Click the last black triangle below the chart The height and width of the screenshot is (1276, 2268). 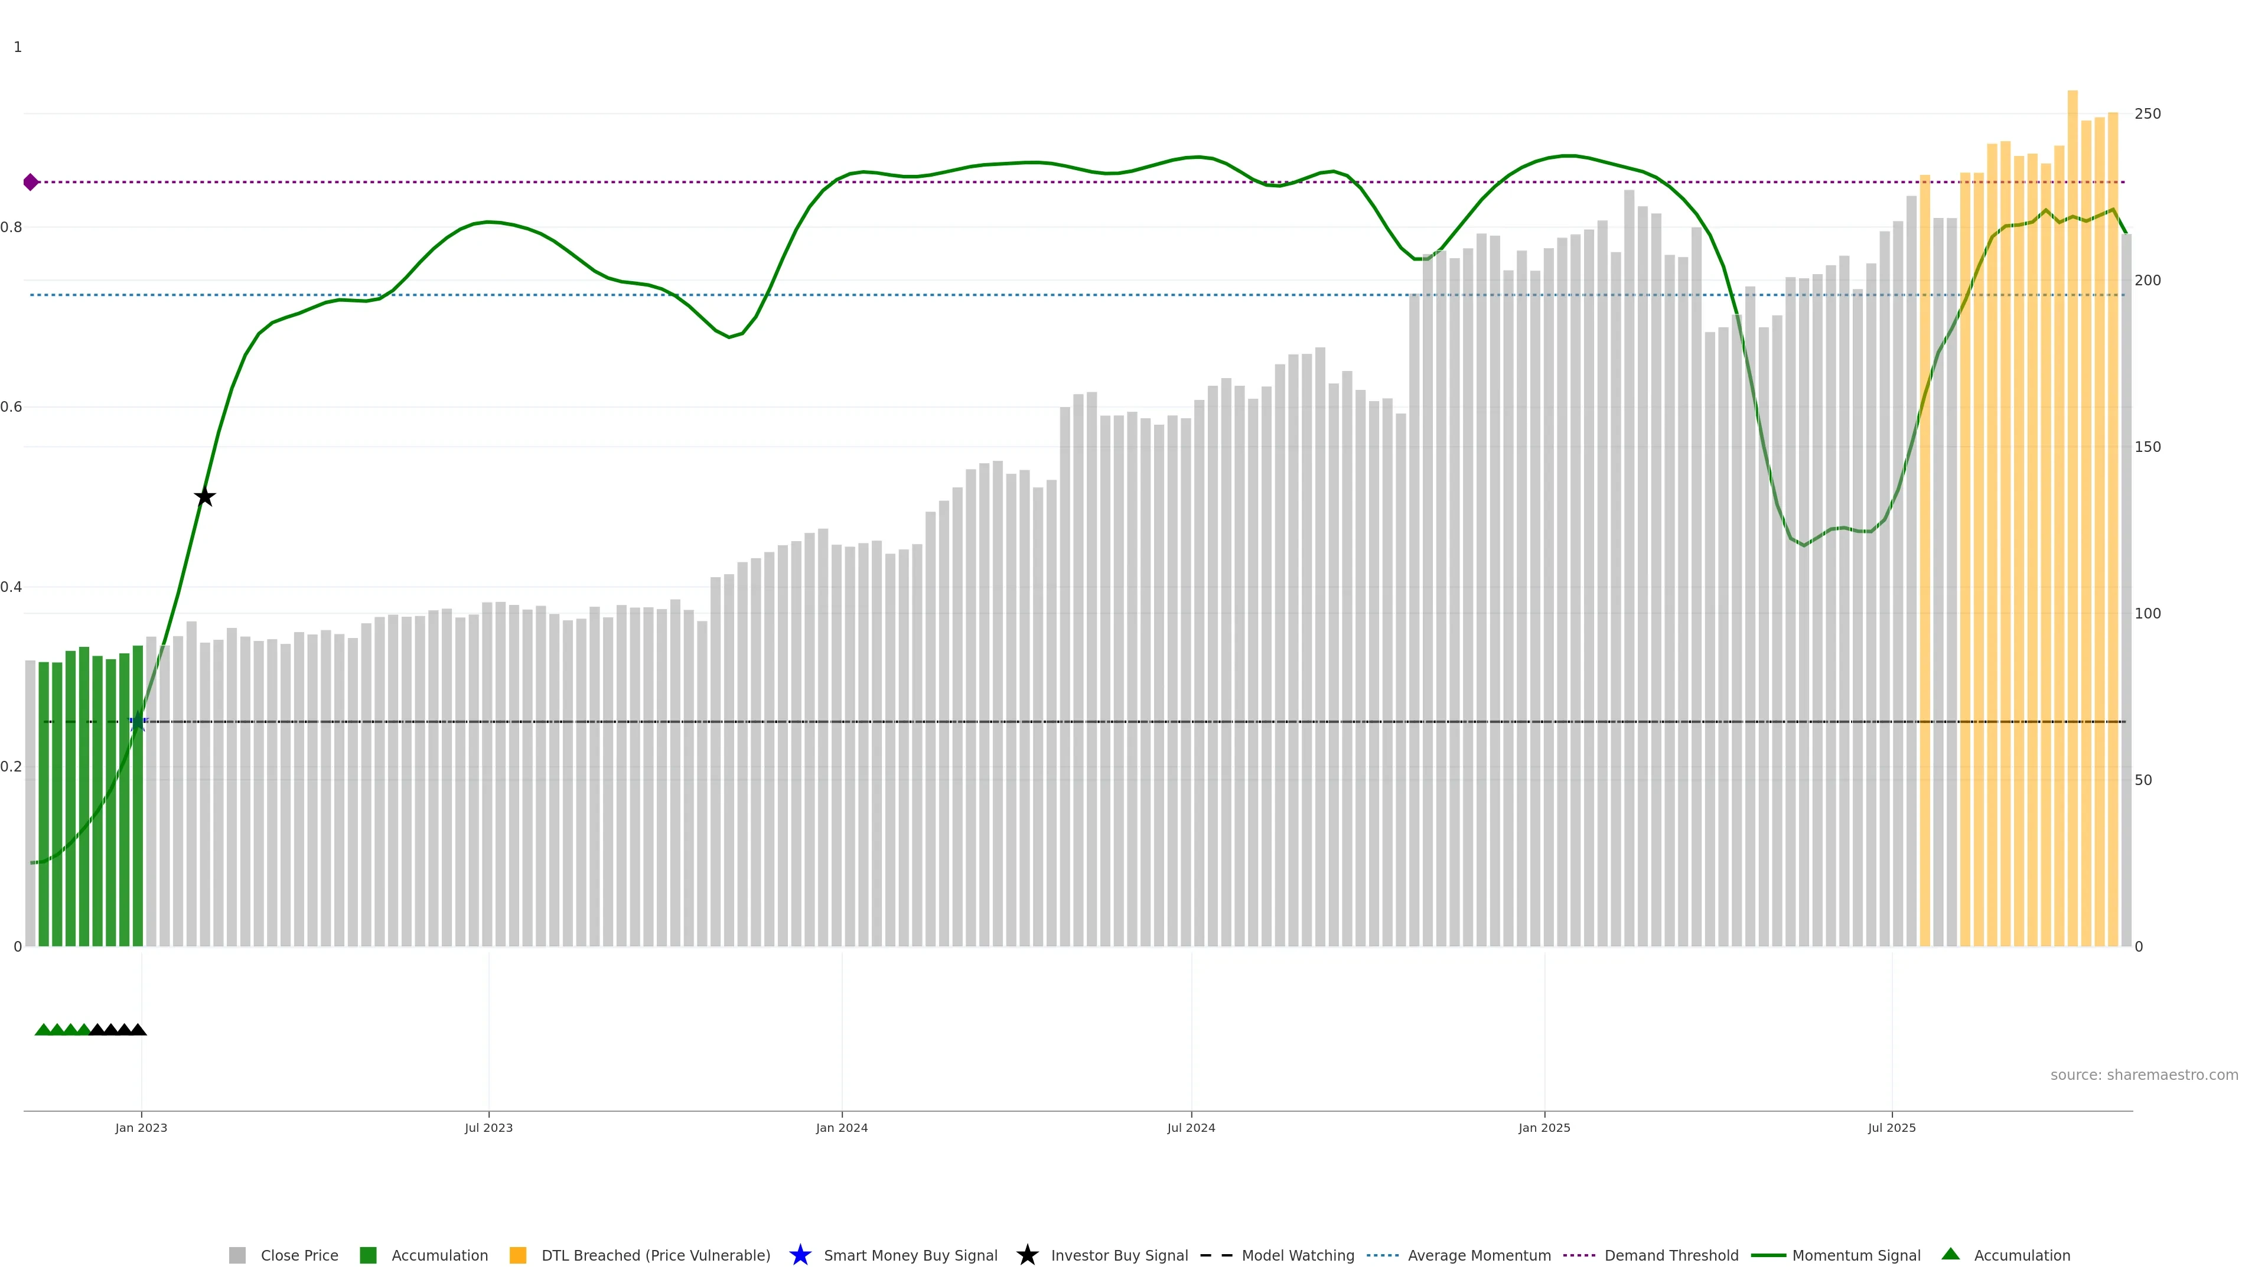[x=138, y=1030]
